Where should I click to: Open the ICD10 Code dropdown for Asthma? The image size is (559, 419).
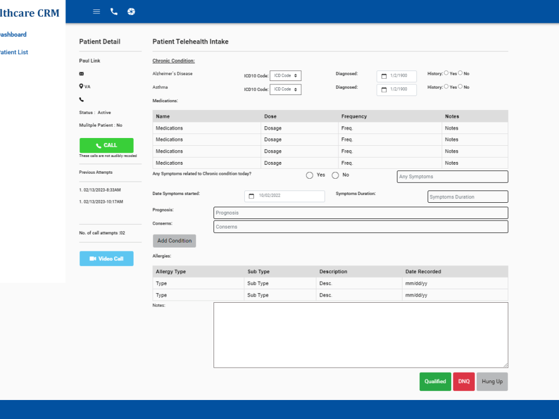coord(285,89)
